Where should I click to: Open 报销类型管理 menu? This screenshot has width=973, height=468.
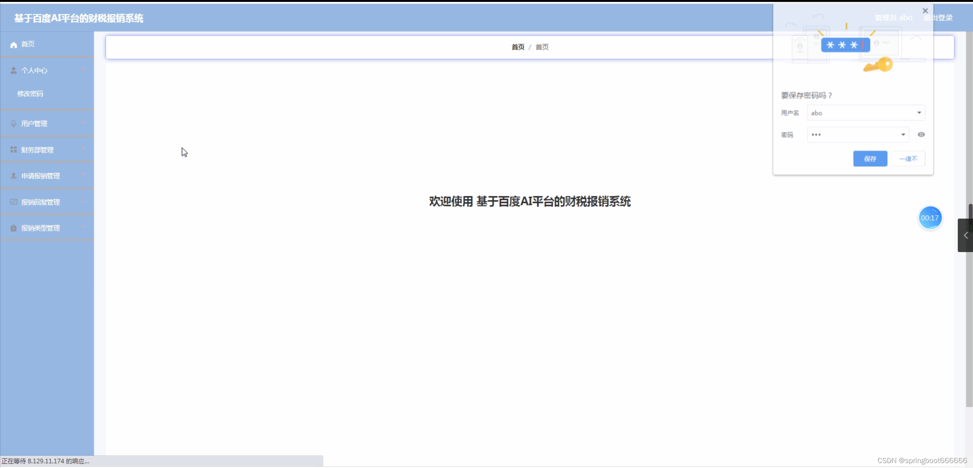tap(47, 228)
